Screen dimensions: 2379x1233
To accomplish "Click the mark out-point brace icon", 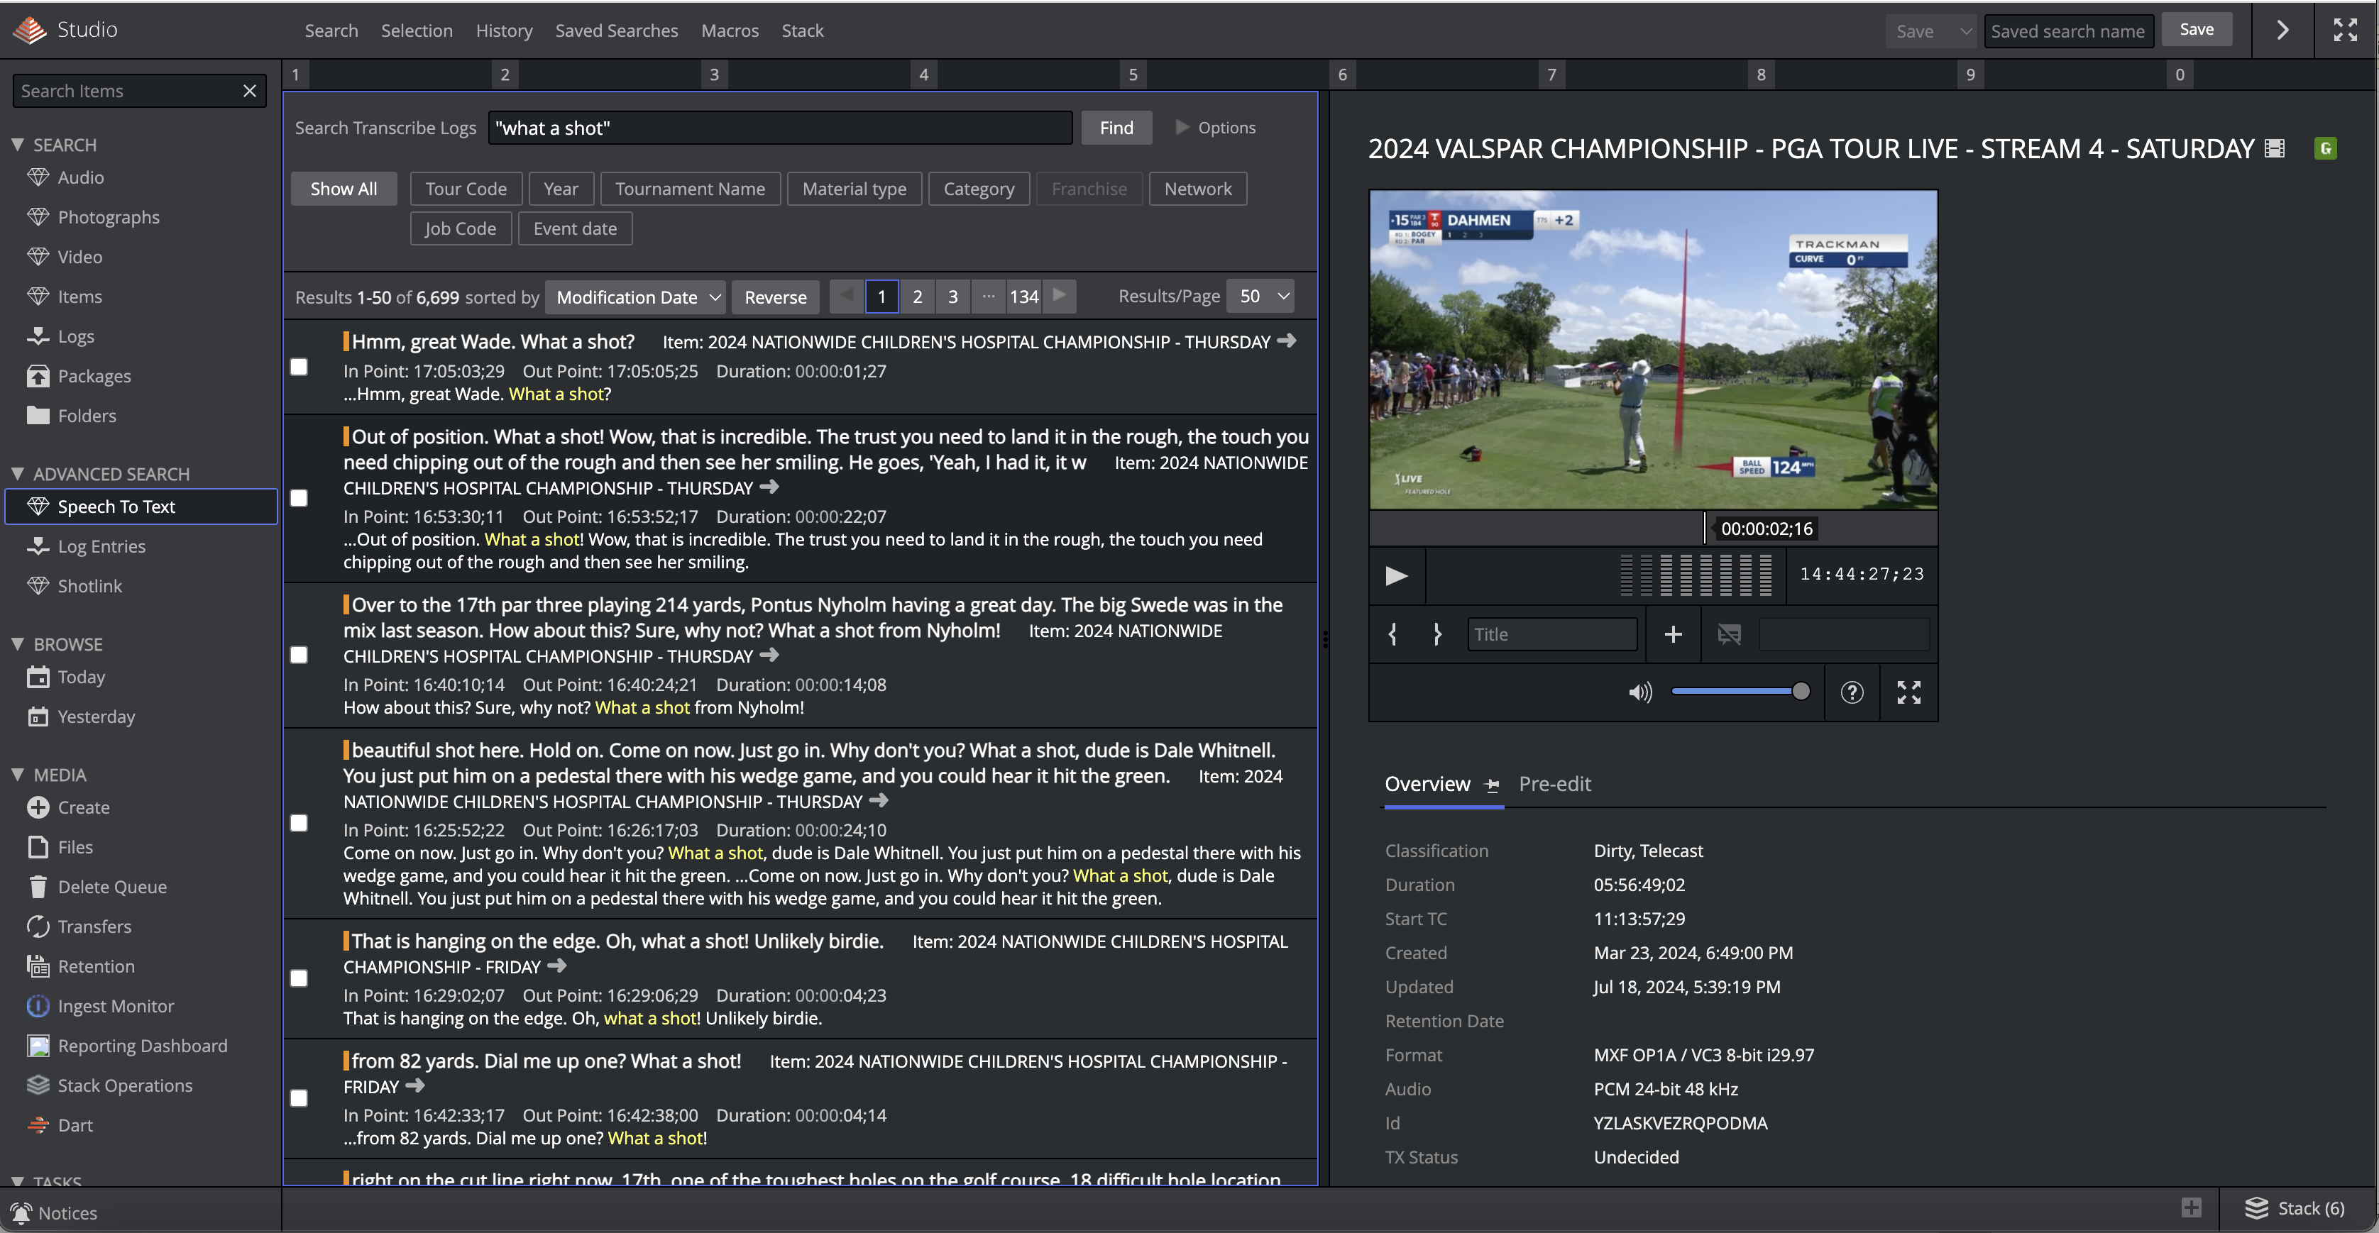I will pyautogui.click(x=1437, y=634).
